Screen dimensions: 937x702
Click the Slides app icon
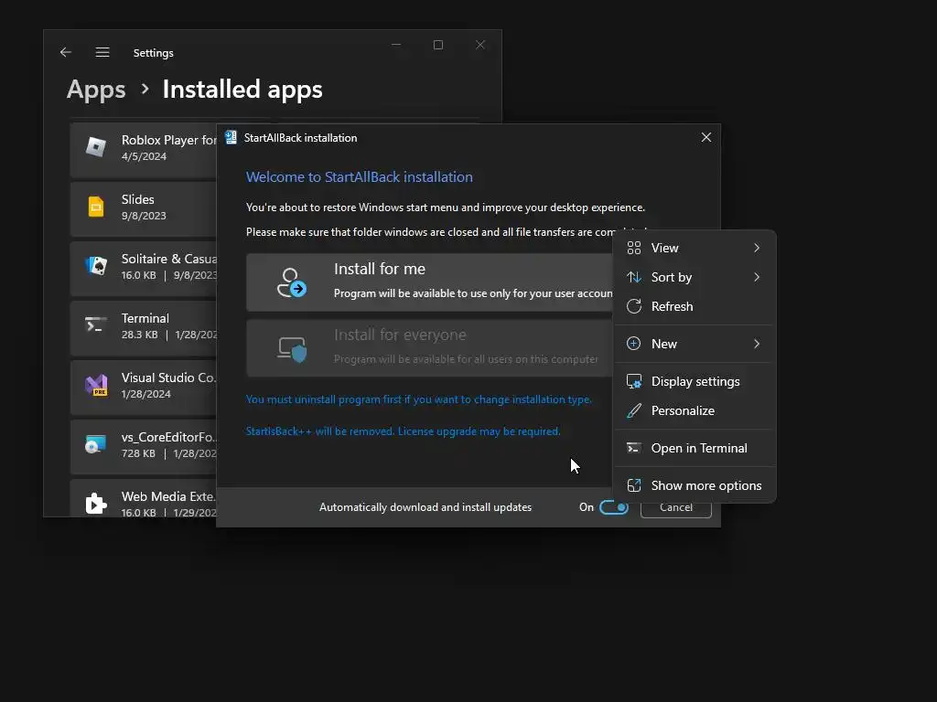click(96, 207)
